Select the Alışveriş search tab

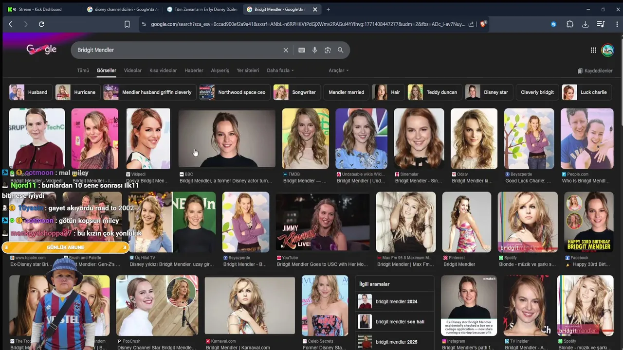point(220,70)
